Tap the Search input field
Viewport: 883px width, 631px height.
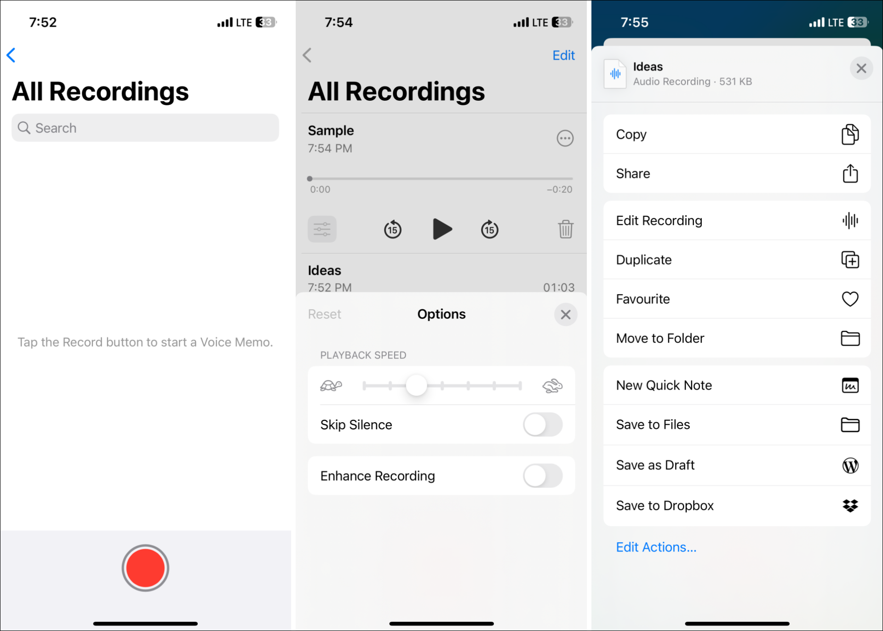coord(145,128)
